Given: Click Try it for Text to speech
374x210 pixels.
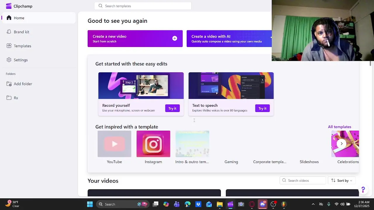Looking at the screenshot, I should click(x=262, y=108).
